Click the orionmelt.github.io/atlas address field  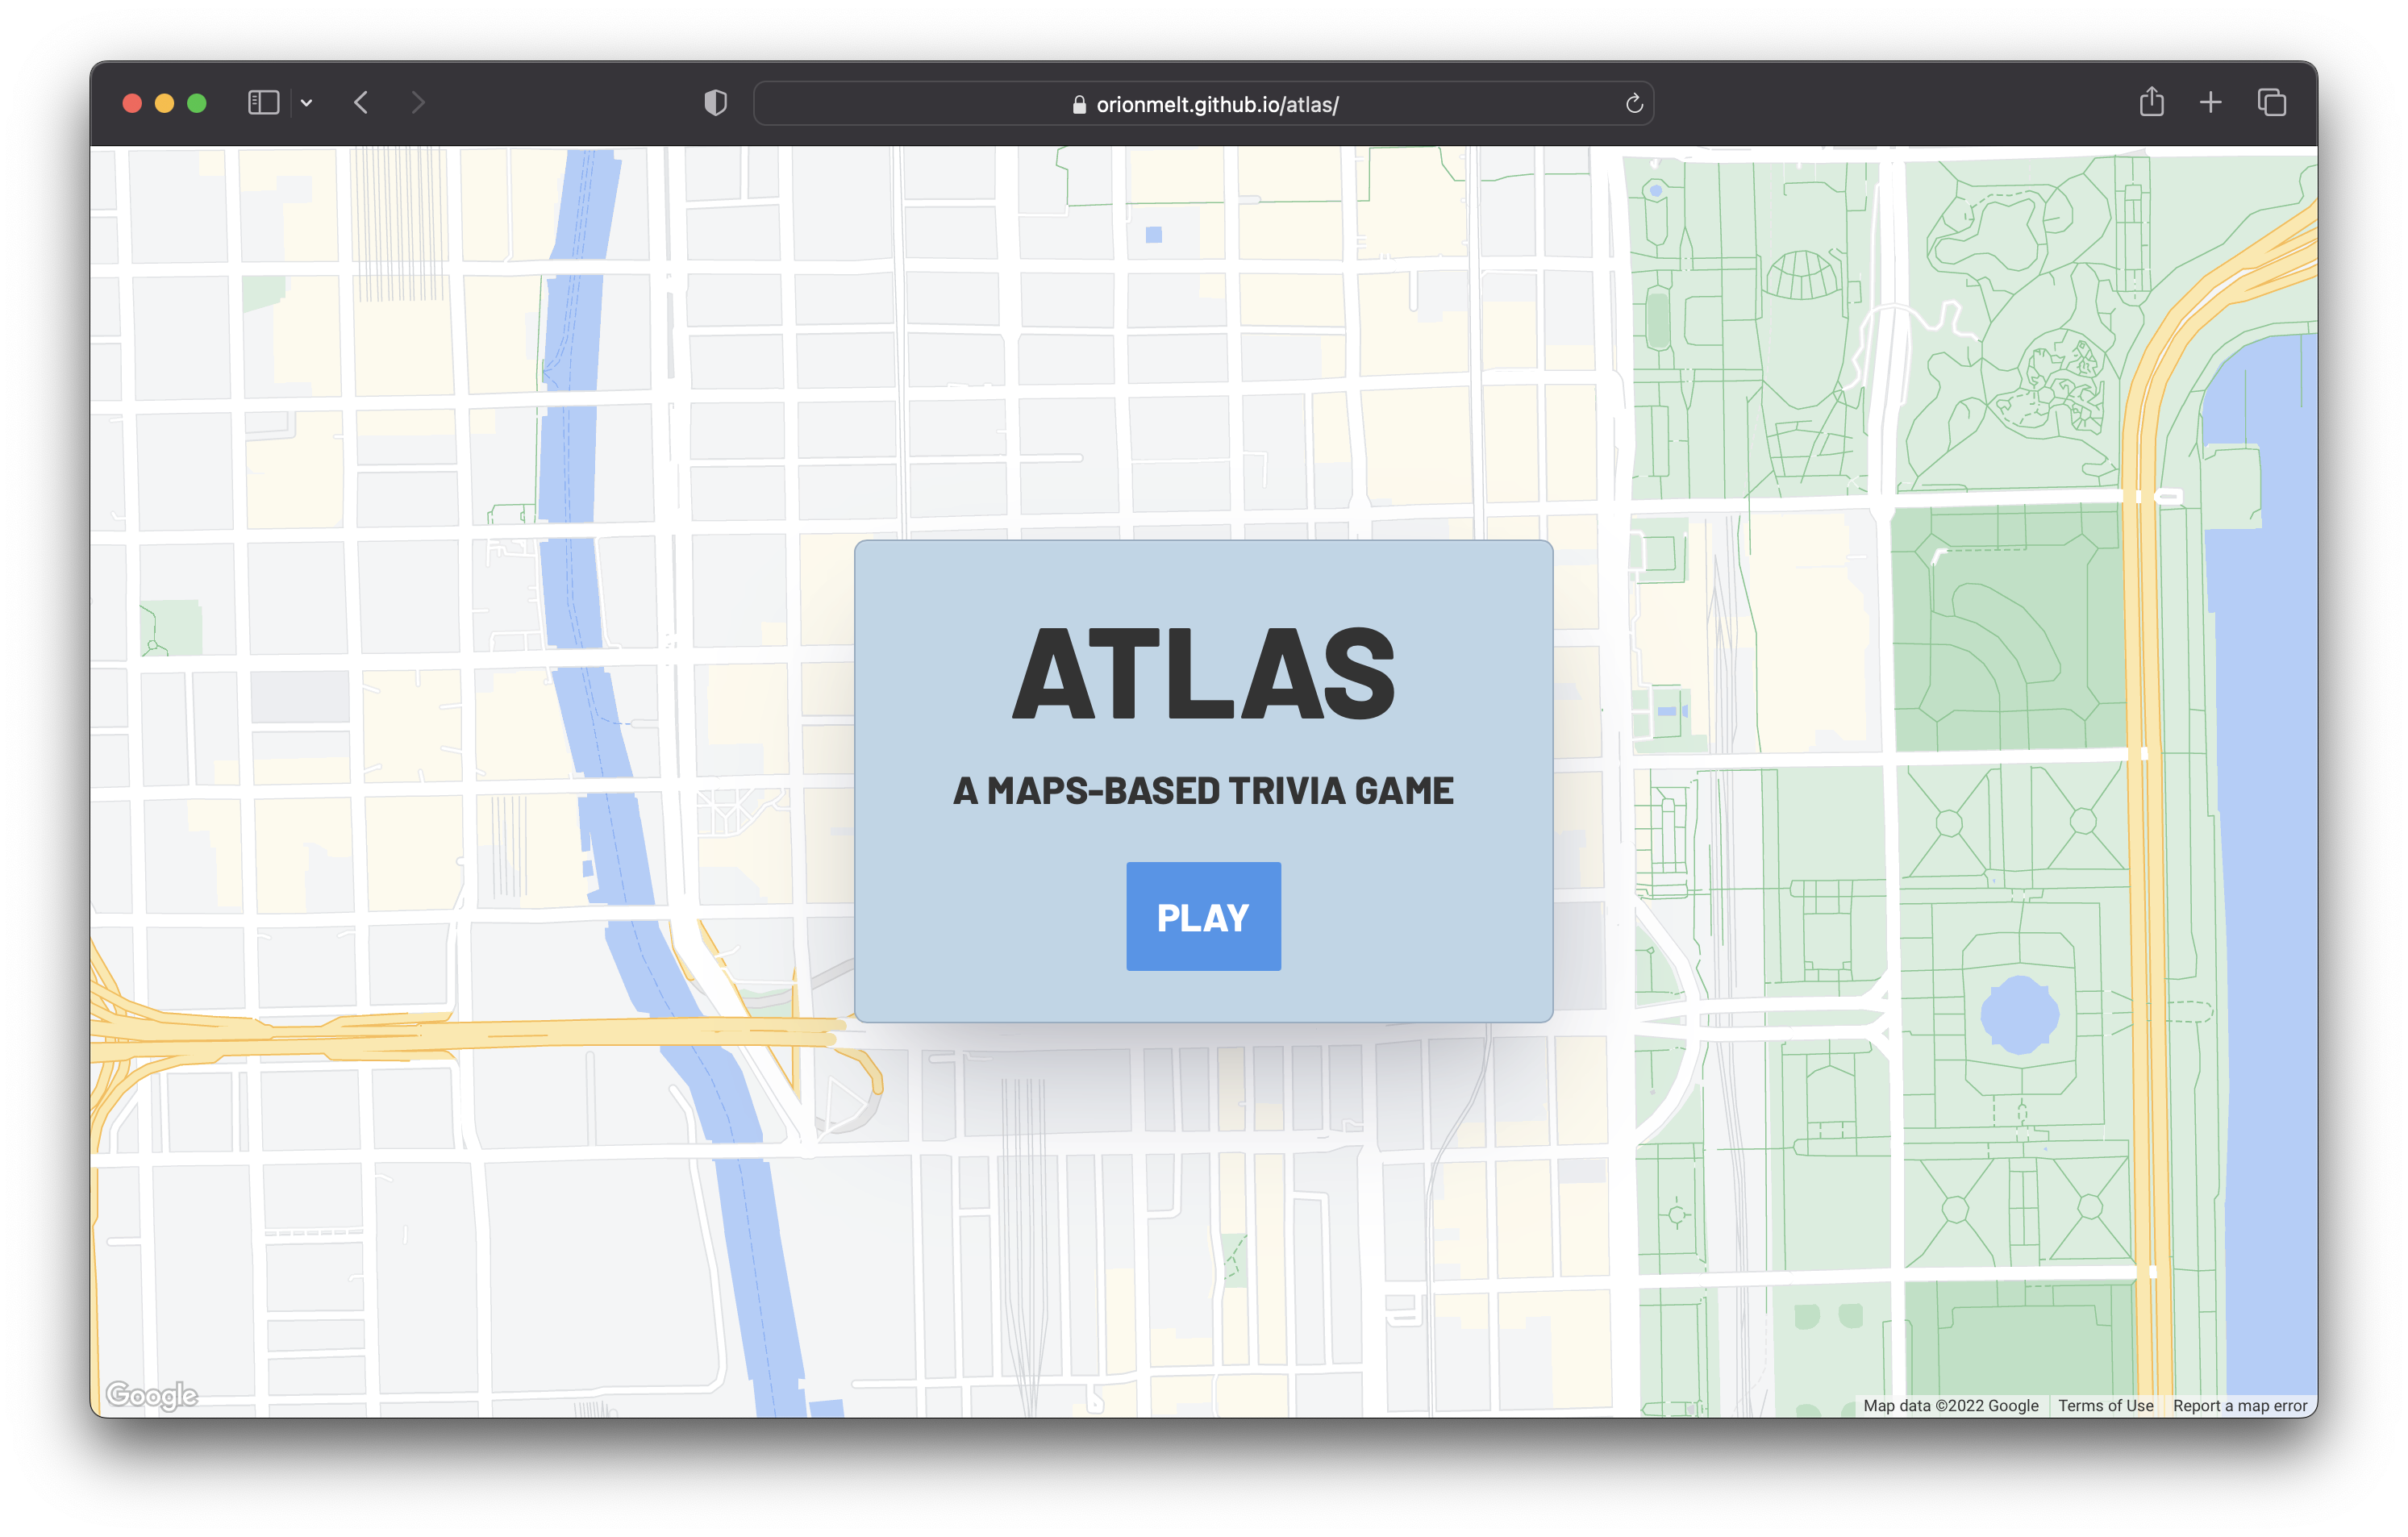[1216, 104]
